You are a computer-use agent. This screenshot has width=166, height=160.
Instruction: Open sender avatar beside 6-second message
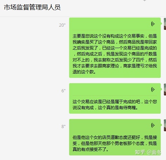(x=165, y=89)
